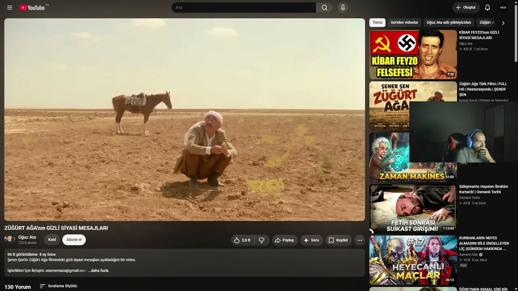Screen dimensions: 518x291
Task: Click the contact email in the description
Action: pyautogui.click(x=66, y=270)
